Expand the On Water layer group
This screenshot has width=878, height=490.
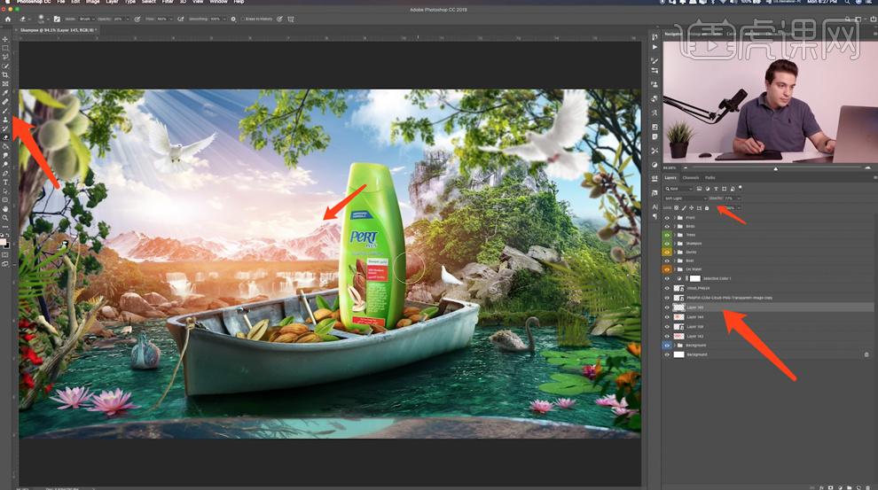[x=674, y=269]
